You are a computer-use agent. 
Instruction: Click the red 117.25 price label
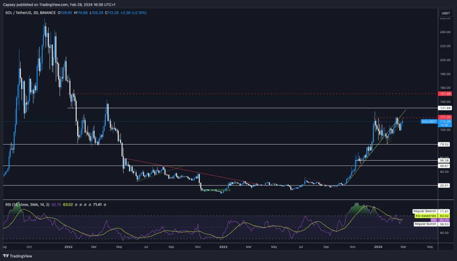445,117
